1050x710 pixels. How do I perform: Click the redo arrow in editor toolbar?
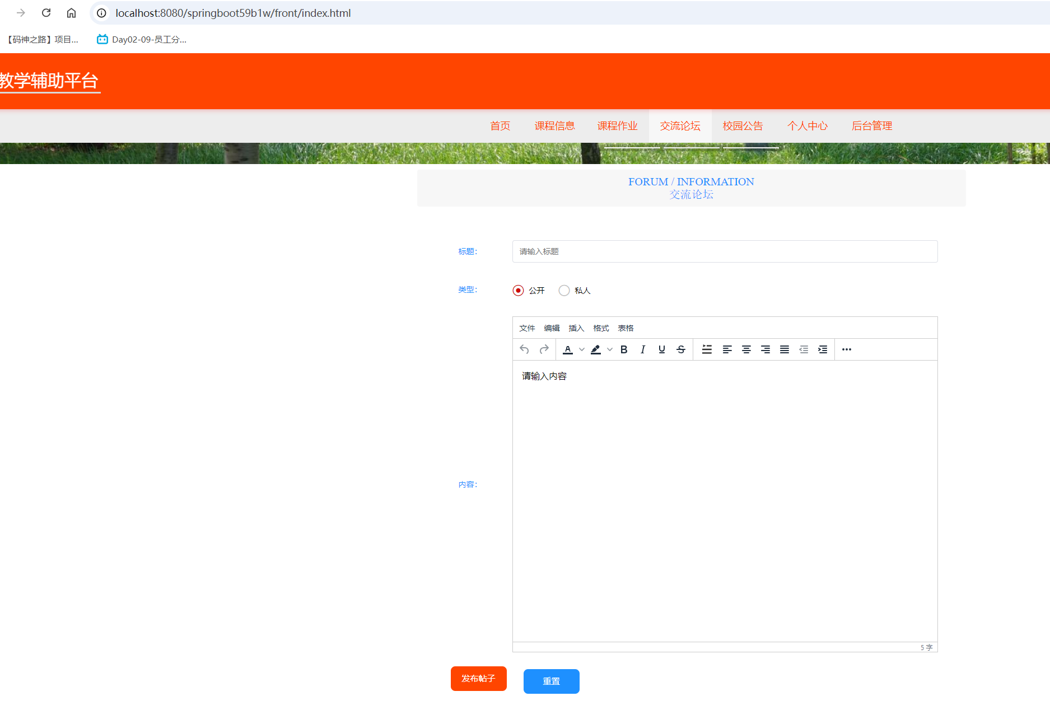[x=544, y=349]
